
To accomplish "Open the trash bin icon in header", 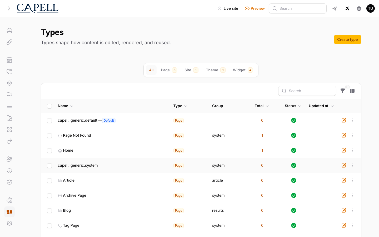I will (359, 8).
